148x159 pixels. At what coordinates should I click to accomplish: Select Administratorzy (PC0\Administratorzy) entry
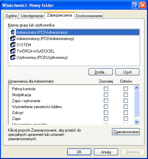click(x=45, y=39)
